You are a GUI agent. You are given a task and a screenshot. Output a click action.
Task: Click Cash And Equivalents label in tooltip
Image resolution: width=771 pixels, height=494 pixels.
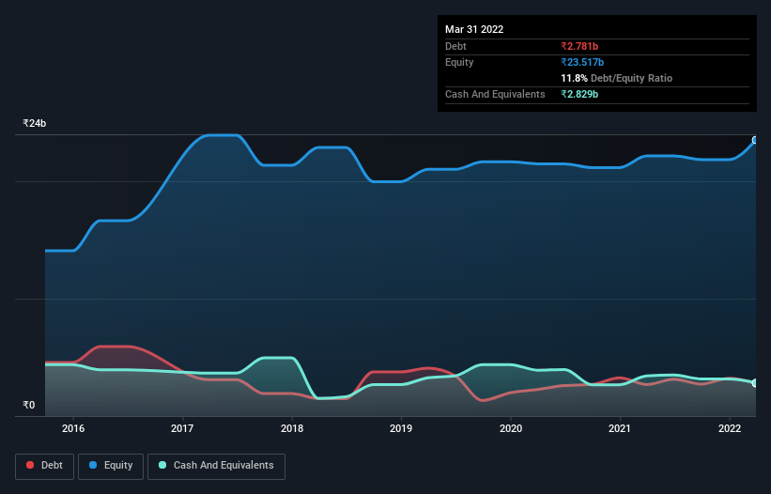coord(495,94)
